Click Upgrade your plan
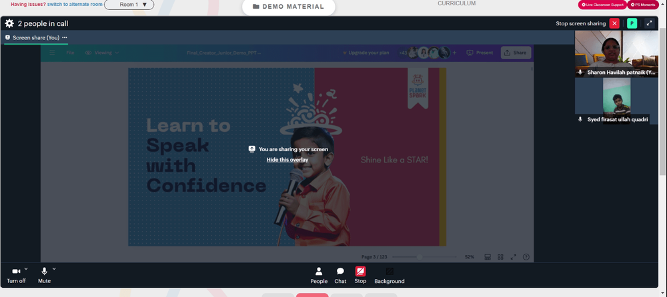Screen dimensions: 667x297 pyautogui.click(x=366, y=53)
